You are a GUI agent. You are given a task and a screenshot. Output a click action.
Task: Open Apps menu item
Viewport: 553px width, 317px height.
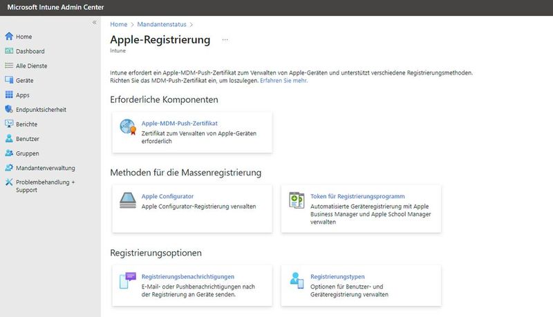click(23, 95)
